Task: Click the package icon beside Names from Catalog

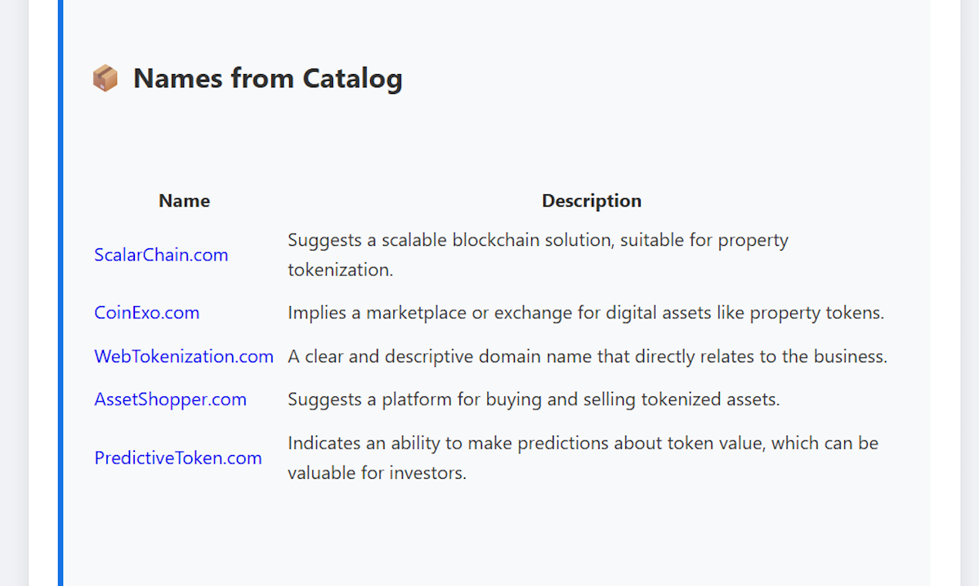Action: [x=105, y=77]
